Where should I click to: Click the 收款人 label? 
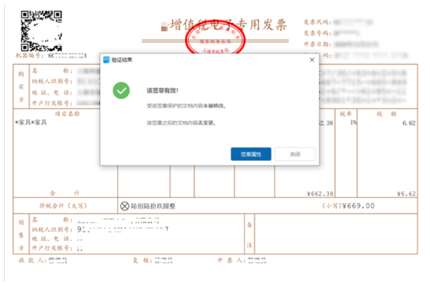[x=32, y=260]
